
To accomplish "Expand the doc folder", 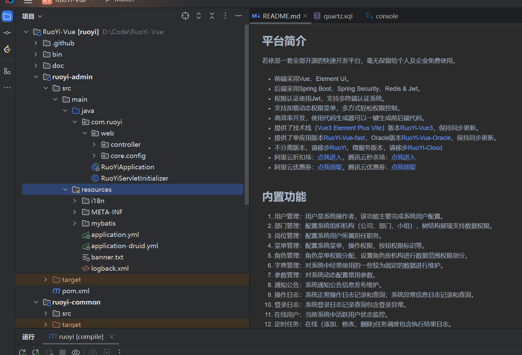I will pos(36,66).
